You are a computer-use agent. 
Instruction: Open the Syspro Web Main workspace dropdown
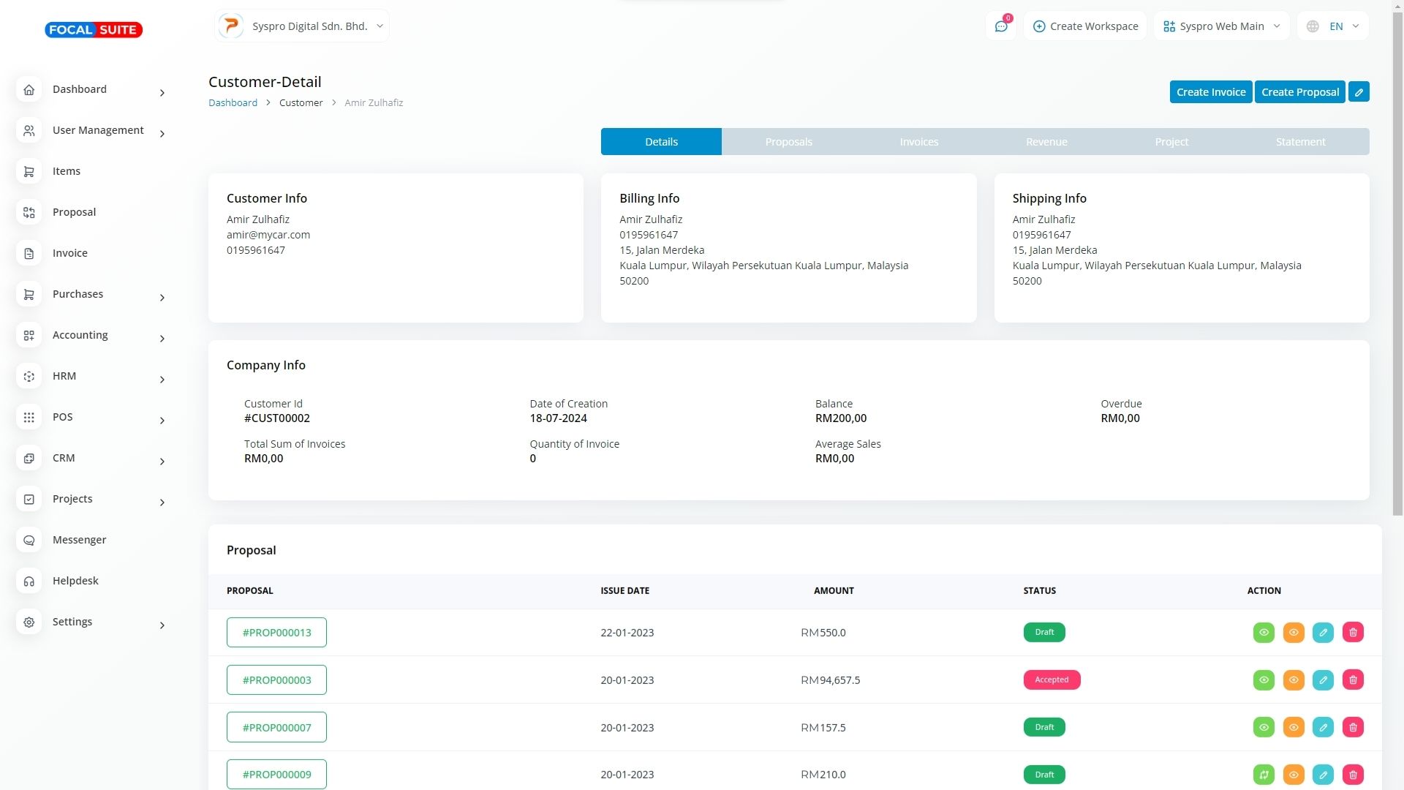pos(1221,26)
